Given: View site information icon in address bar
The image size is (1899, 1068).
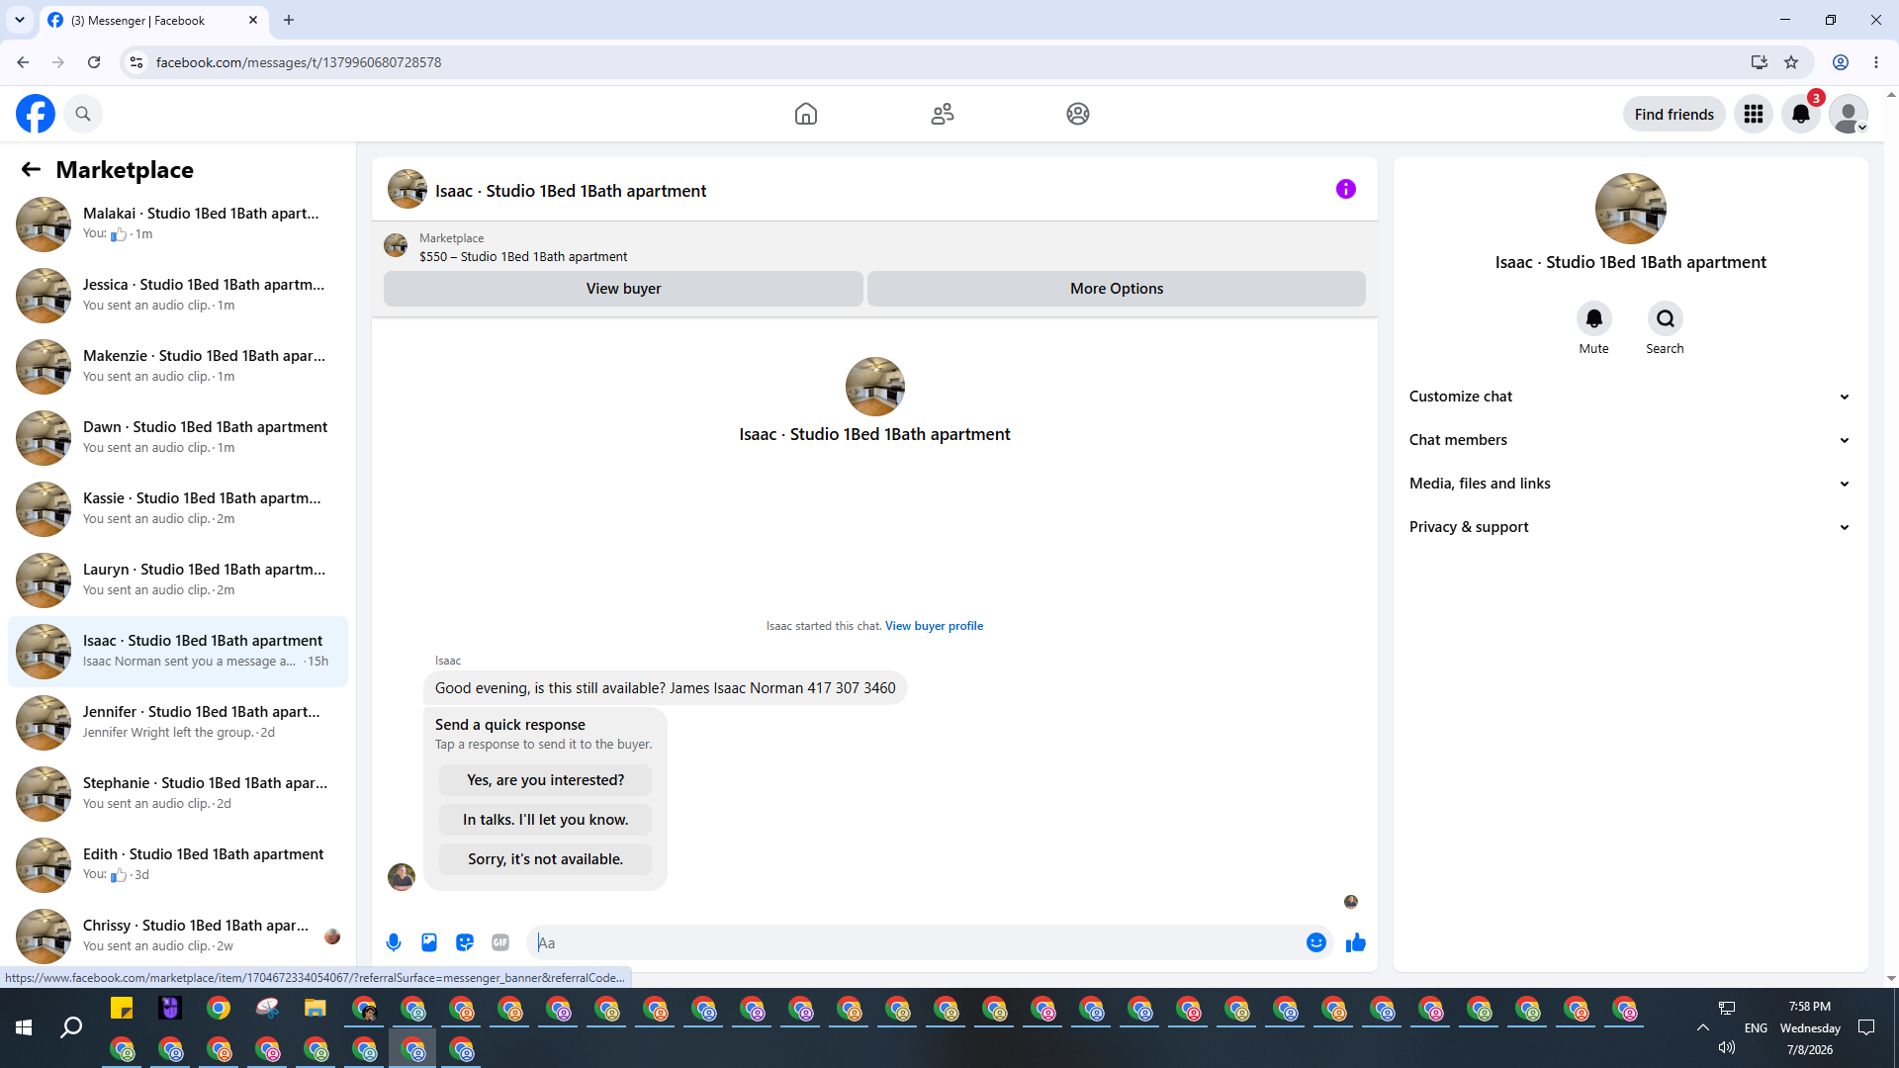Looking at the screenshot, I should coord(136,62).
